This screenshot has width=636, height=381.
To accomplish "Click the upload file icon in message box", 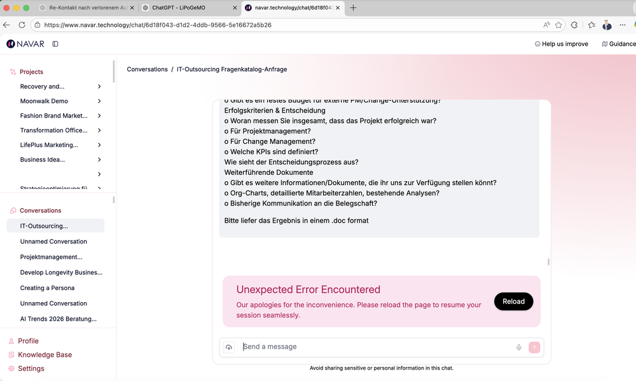I will pyautogui.click(x=229, y=347).
